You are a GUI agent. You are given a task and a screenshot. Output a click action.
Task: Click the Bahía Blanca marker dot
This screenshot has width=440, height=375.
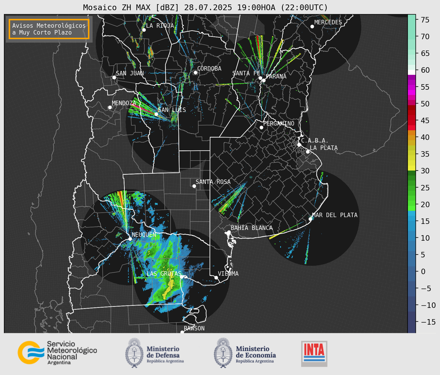click(x=229, y=232)
